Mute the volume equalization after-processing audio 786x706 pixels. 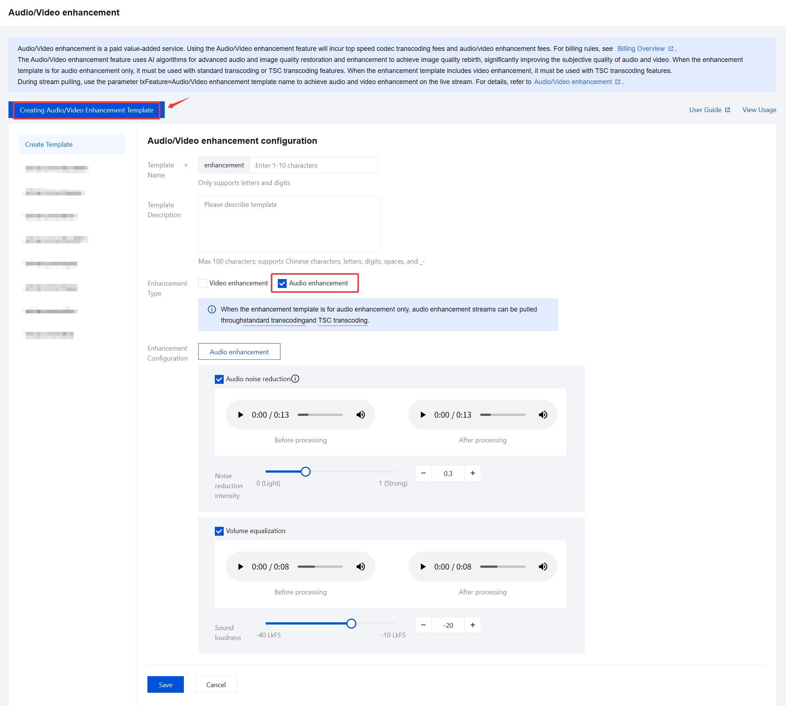pos(542,566)
